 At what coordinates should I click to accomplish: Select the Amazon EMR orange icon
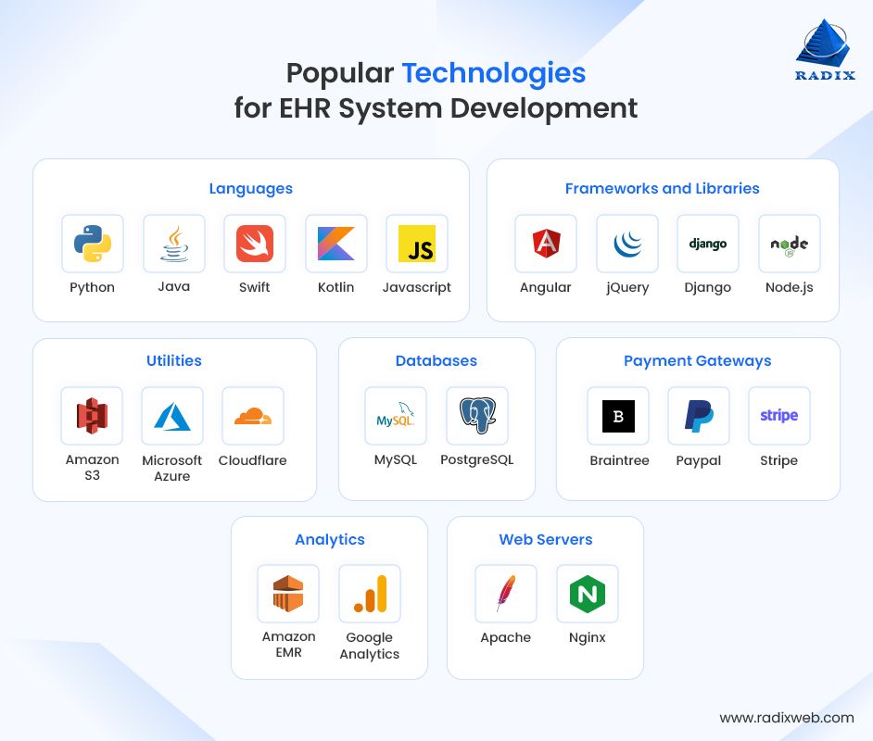288,594
